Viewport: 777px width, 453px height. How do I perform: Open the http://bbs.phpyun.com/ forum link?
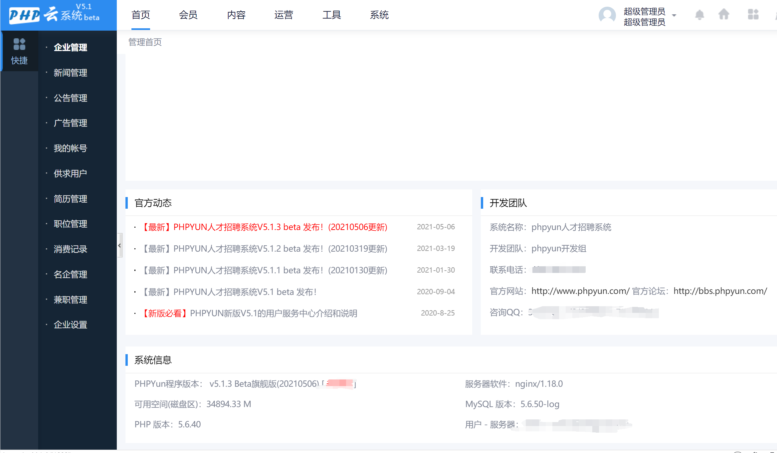click(720, 291)
